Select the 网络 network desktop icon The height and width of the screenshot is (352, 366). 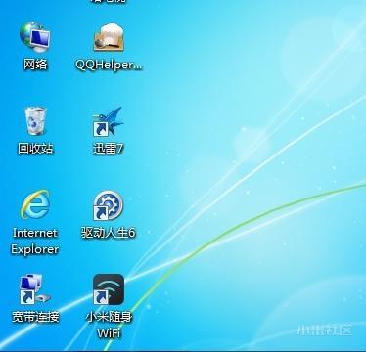tap(35, 36)
